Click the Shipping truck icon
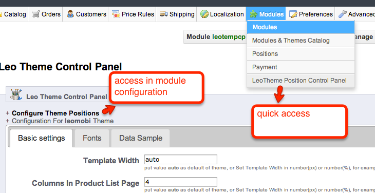 [x=163, y=14]
